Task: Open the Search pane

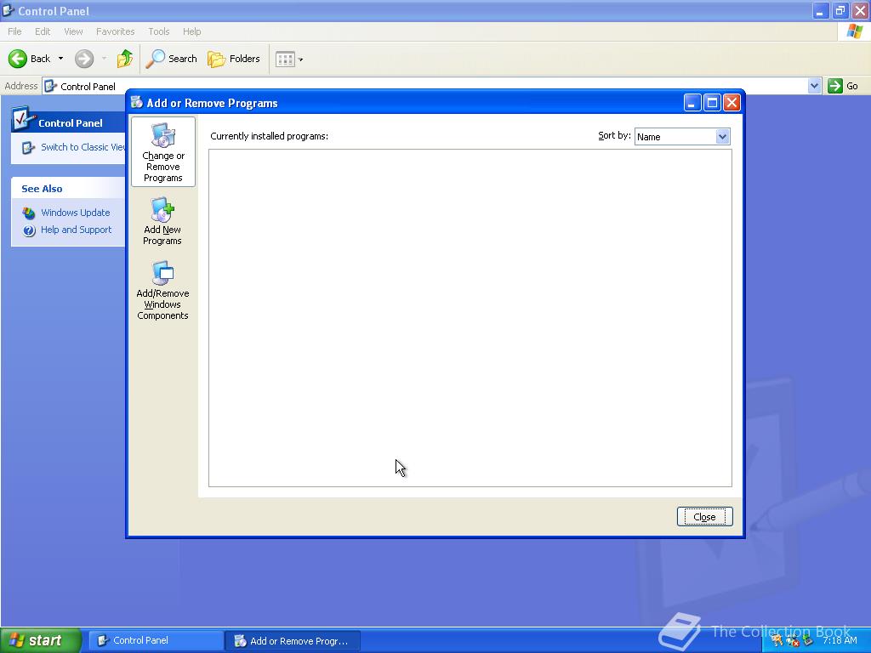Action: coord(172,59)
